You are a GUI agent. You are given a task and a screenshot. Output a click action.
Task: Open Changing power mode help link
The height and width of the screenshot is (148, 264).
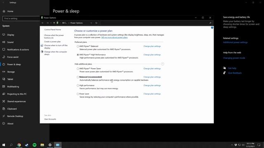pos(234,58)
